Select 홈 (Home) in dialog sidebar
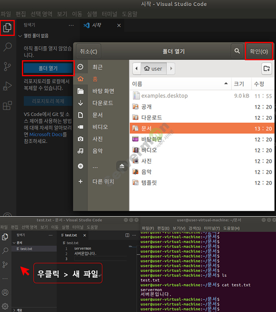Image resolution: width=276 pixels, height=312 pixels. tap(101, 79)
